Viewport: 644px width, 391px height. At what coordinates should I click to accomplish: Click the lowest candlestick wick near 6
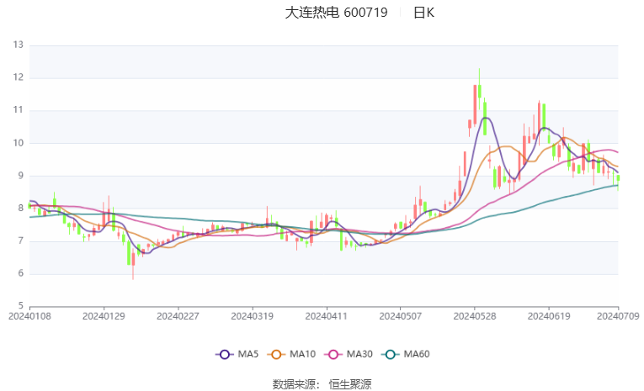tap(133, 262)
